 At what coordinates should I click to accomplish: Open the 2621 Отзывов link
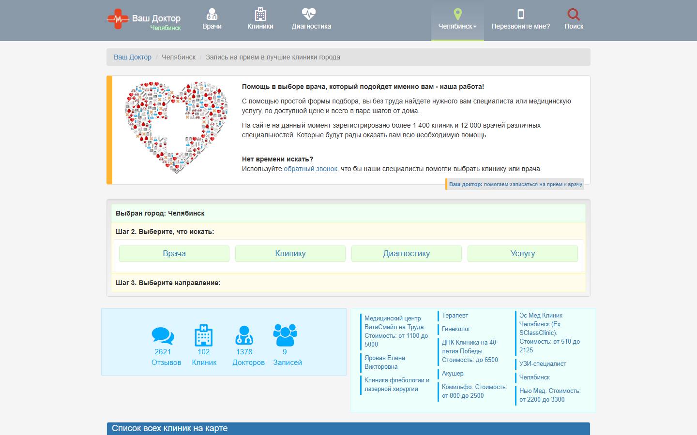[166, 357]
